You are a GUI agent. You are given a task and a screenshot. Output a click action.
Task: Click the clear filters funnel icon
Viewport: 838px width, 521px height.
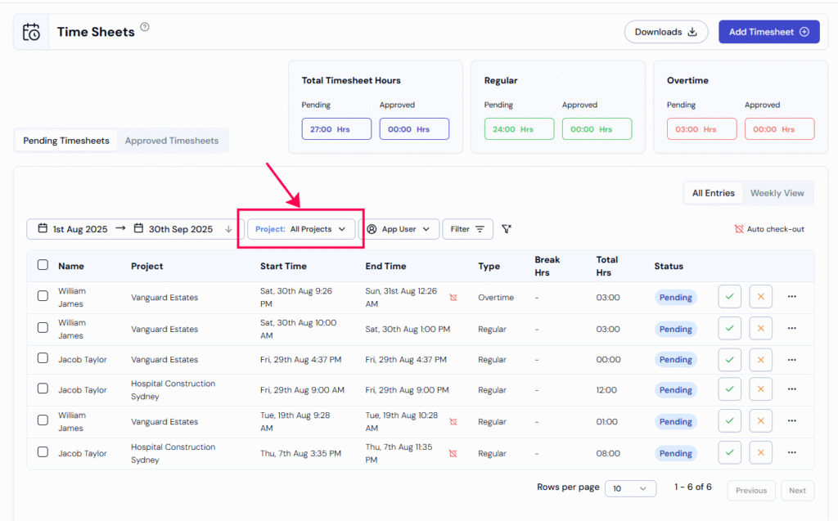pos(507,229)
